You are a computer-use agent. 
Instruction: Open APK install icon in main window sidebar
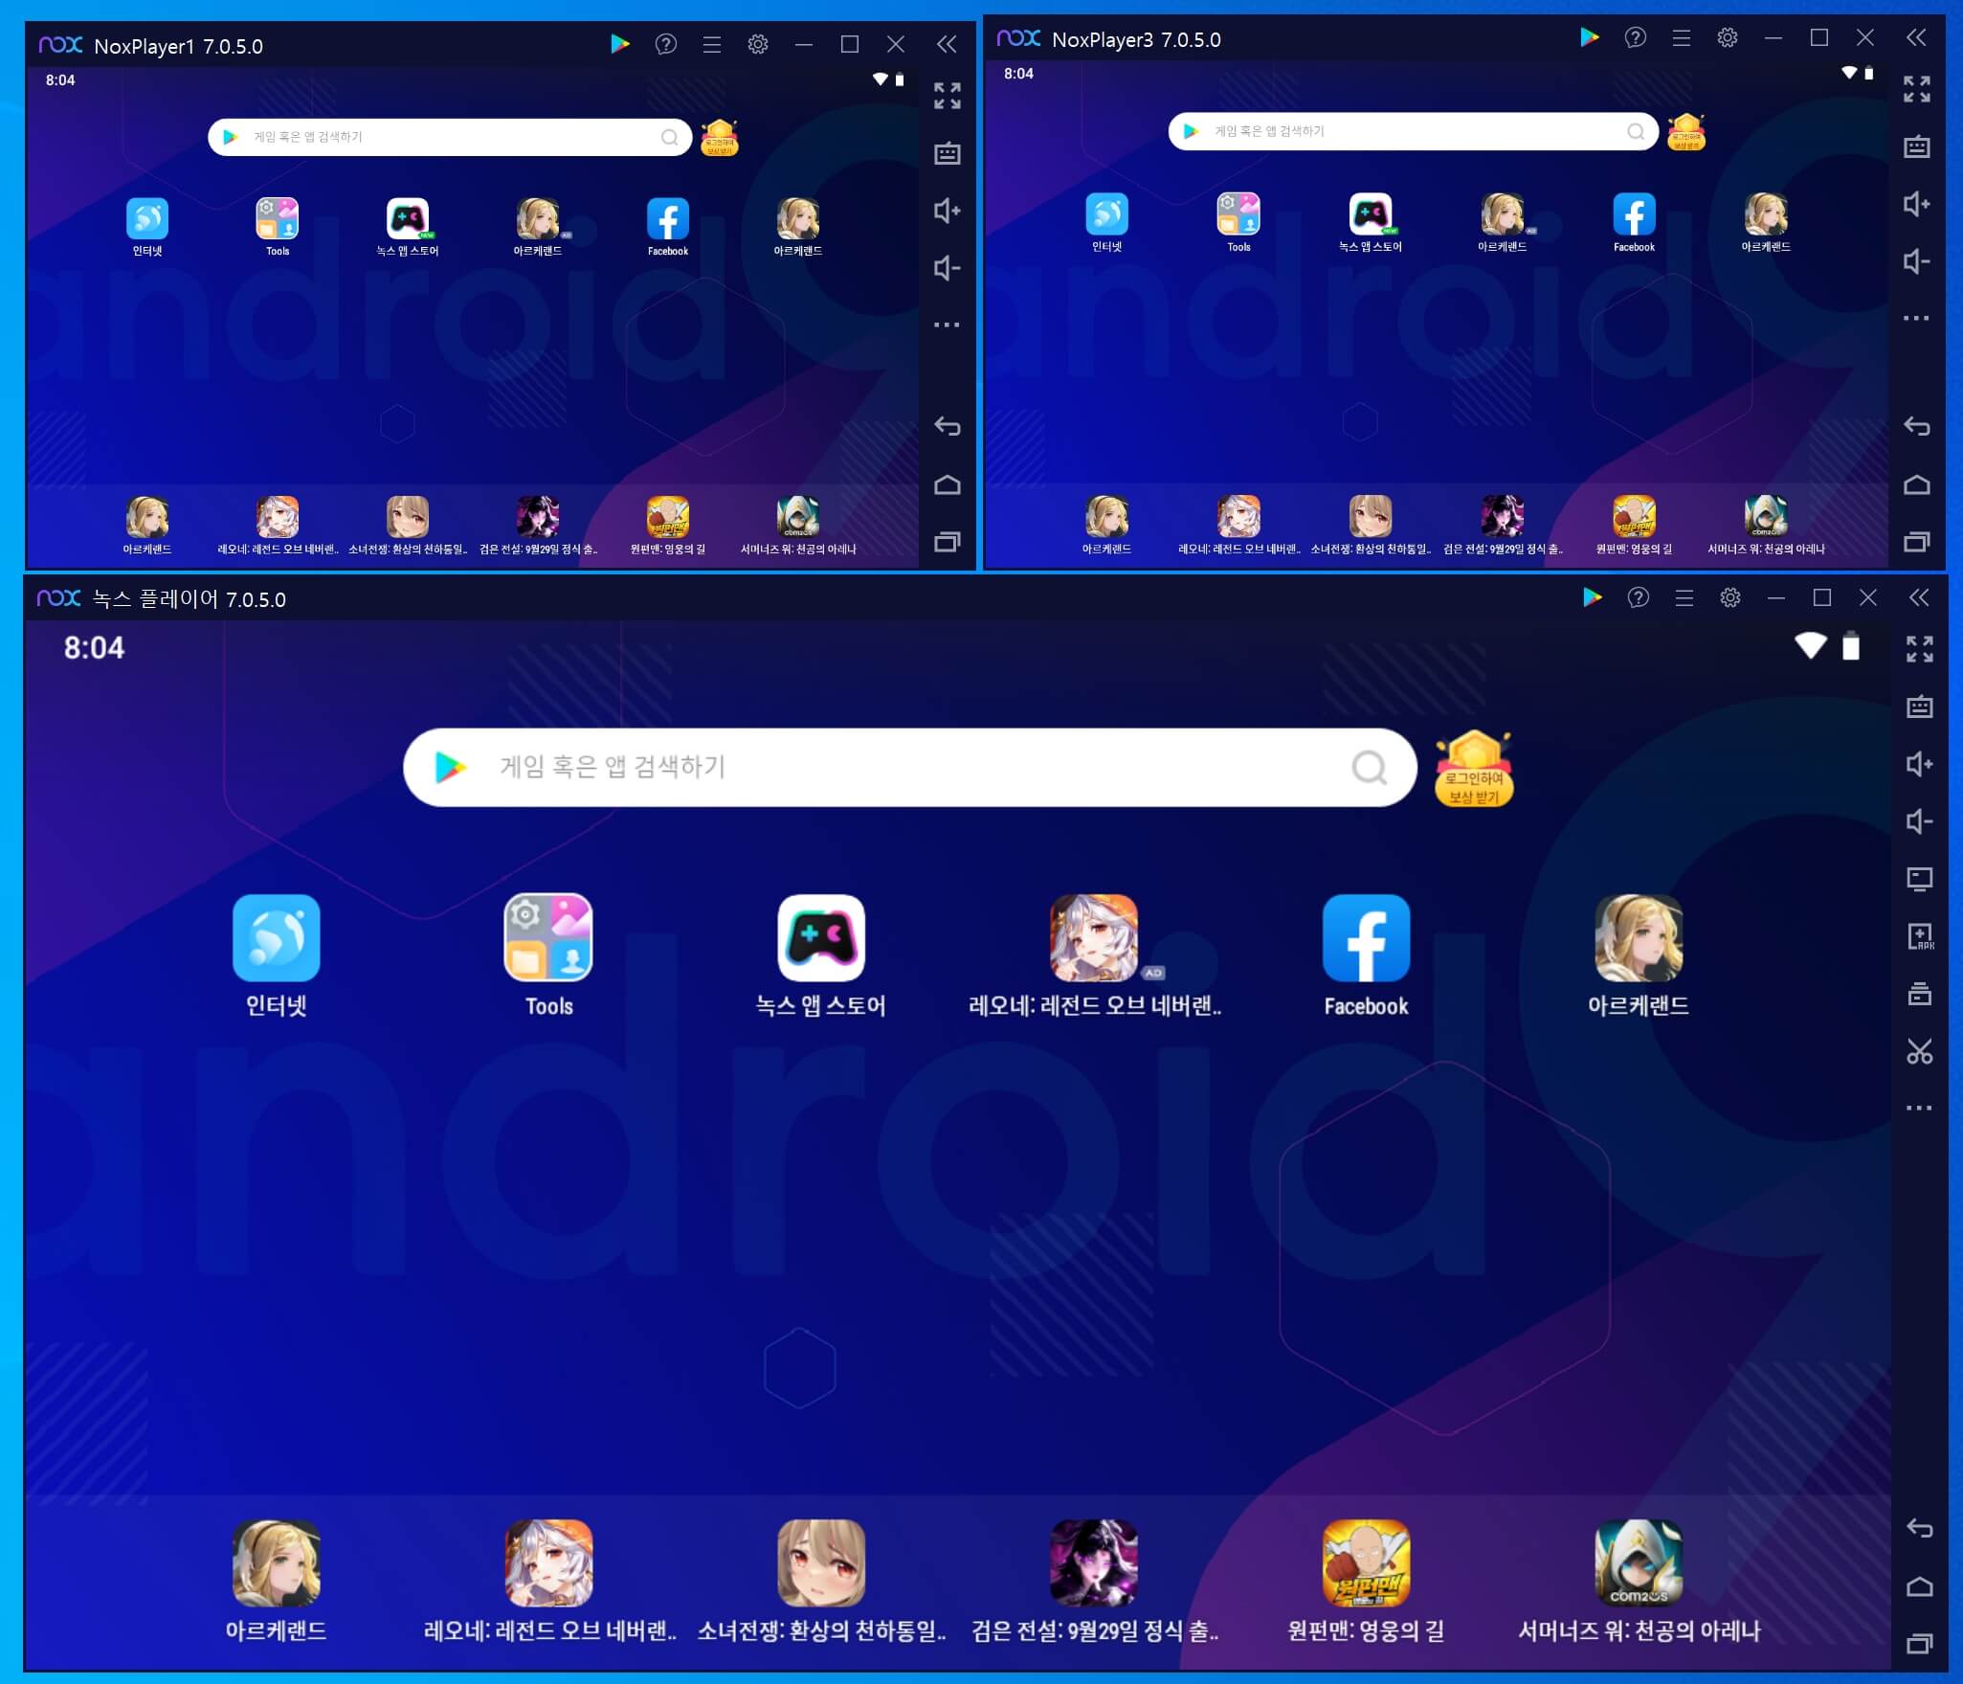[1919, 936]
